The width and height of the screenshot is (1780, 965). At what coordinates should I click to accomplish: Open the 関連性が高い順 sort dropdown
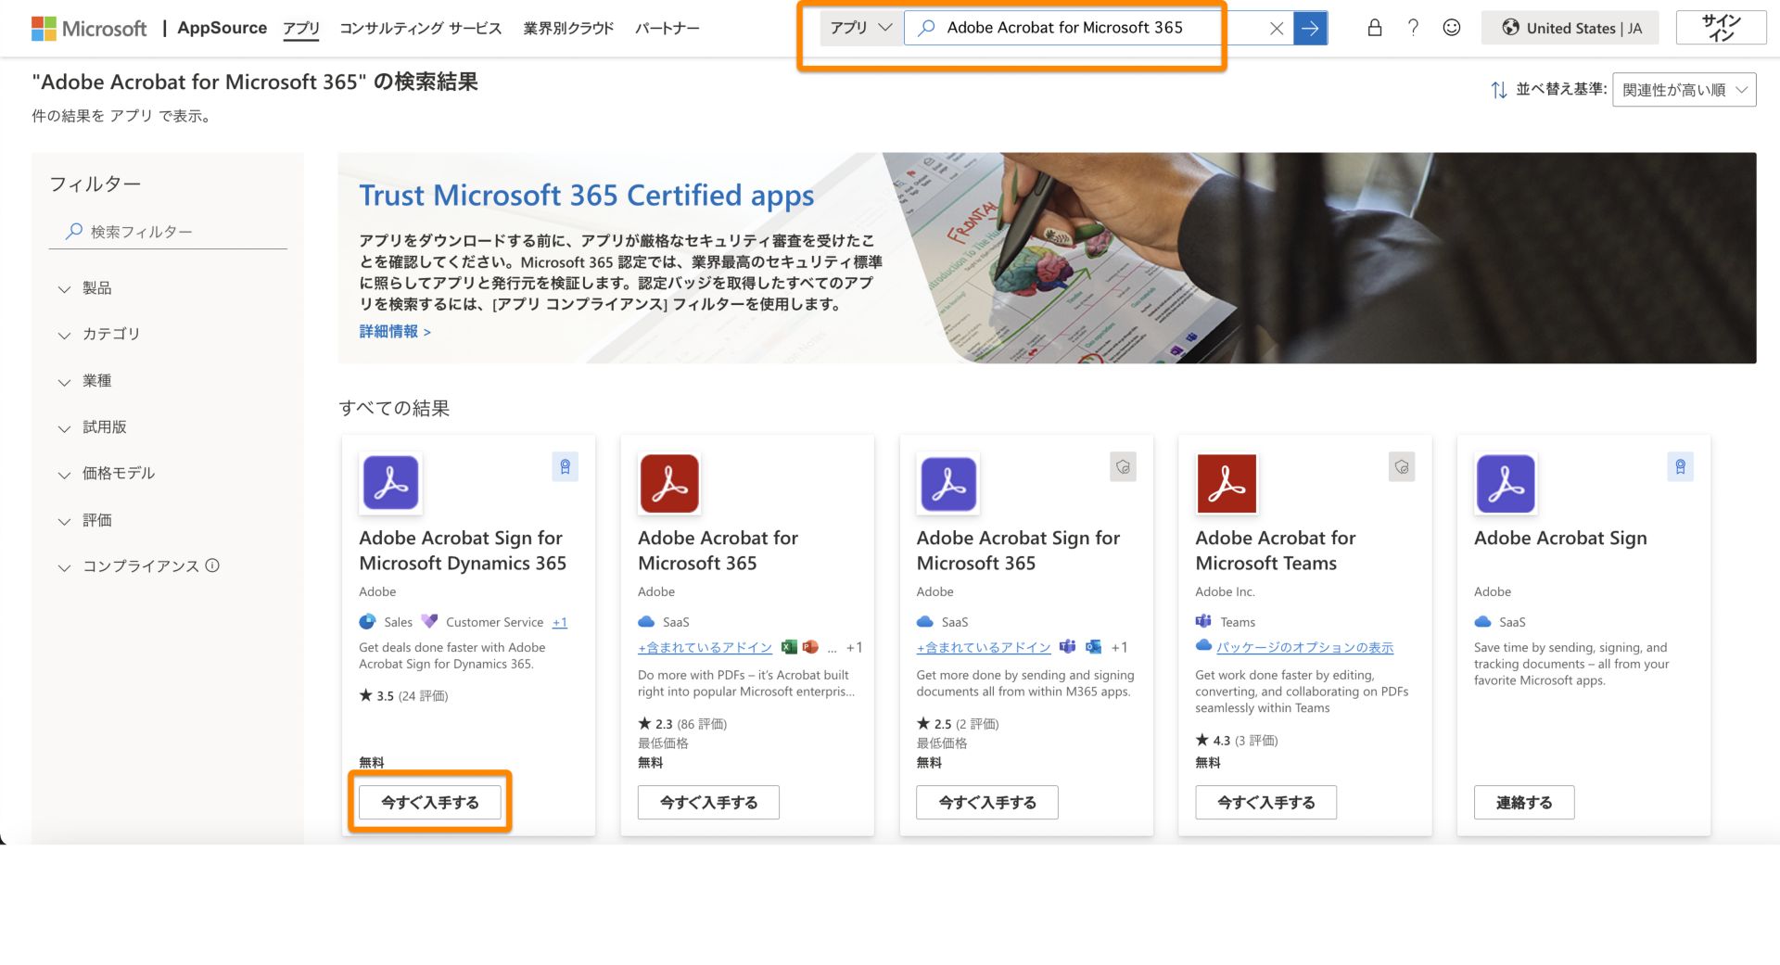[1684, 90]
